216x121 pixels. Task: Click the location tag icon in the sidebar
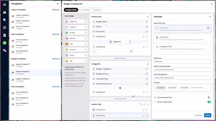5,51
